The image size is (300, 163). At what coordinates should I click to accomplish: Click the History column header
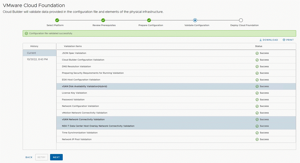pyautogui.click(x=34, y=46)
